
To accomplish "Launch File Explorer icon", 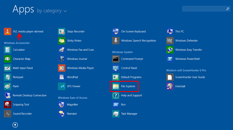I will tap(116, 86).
